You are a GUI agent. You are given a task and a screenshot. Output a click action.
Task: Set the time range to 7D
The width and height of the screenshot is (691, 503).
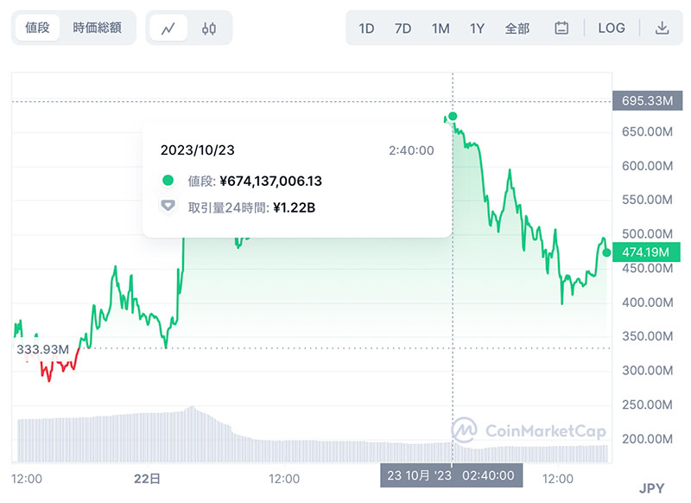click(403, 29)
